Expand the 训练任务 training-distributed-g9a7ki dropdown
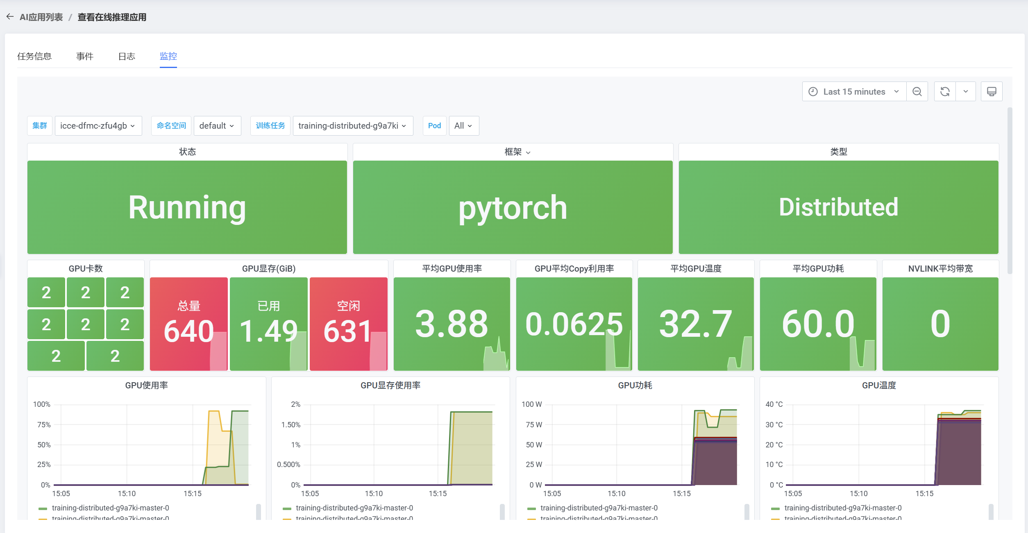This screenshot has width=1028, height=533. click(x=352, y=126)
